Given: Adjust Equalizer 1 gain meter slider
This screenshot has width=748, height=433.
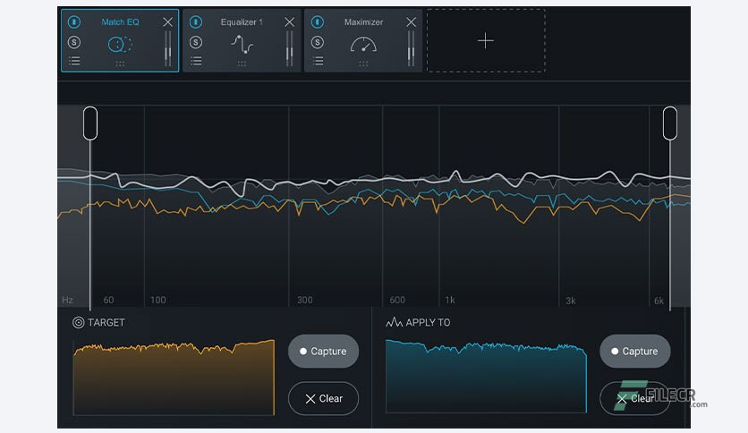Looking at the screenshot, I should click(289, 48).
